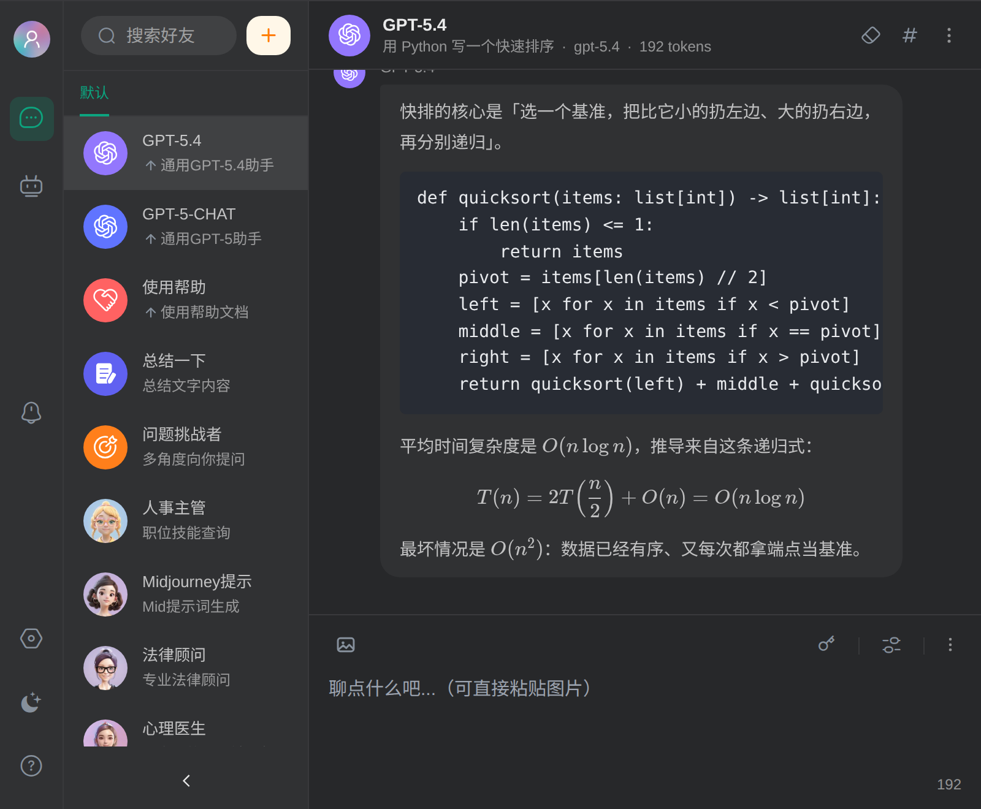This screenshot has height=809, width=981.
Task: Click the image upload icon
Action: point(346,645)
